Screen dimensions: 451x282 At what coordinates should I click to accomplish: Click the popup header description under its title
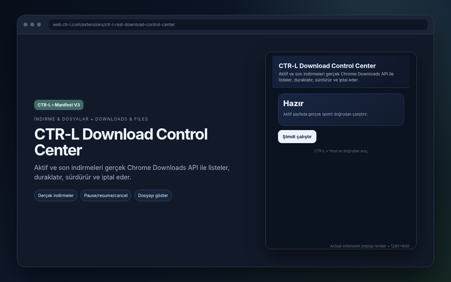click(x=336, y=77)
